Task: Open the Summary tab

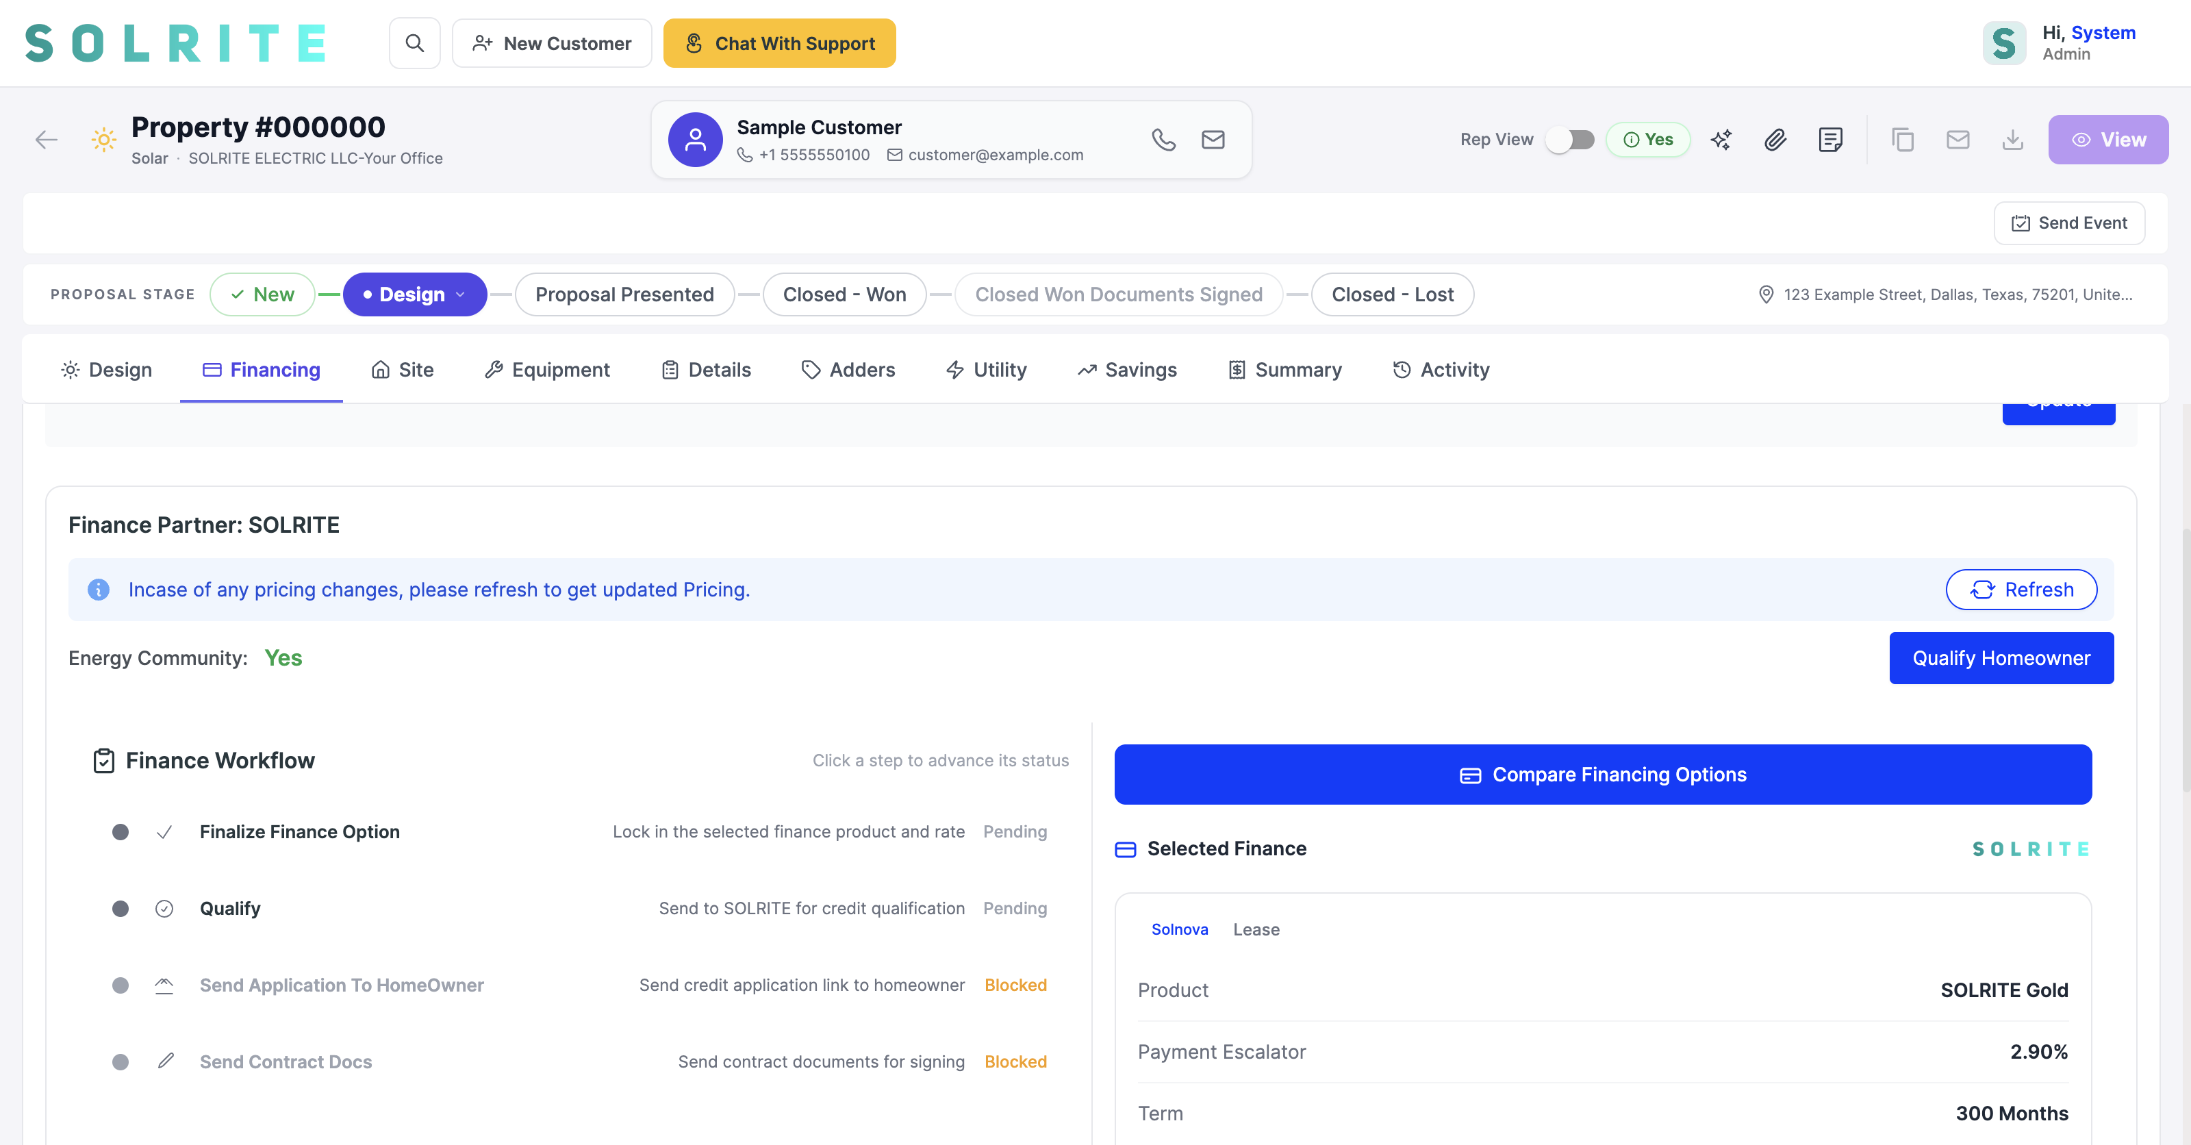Action: [1285, 370]
